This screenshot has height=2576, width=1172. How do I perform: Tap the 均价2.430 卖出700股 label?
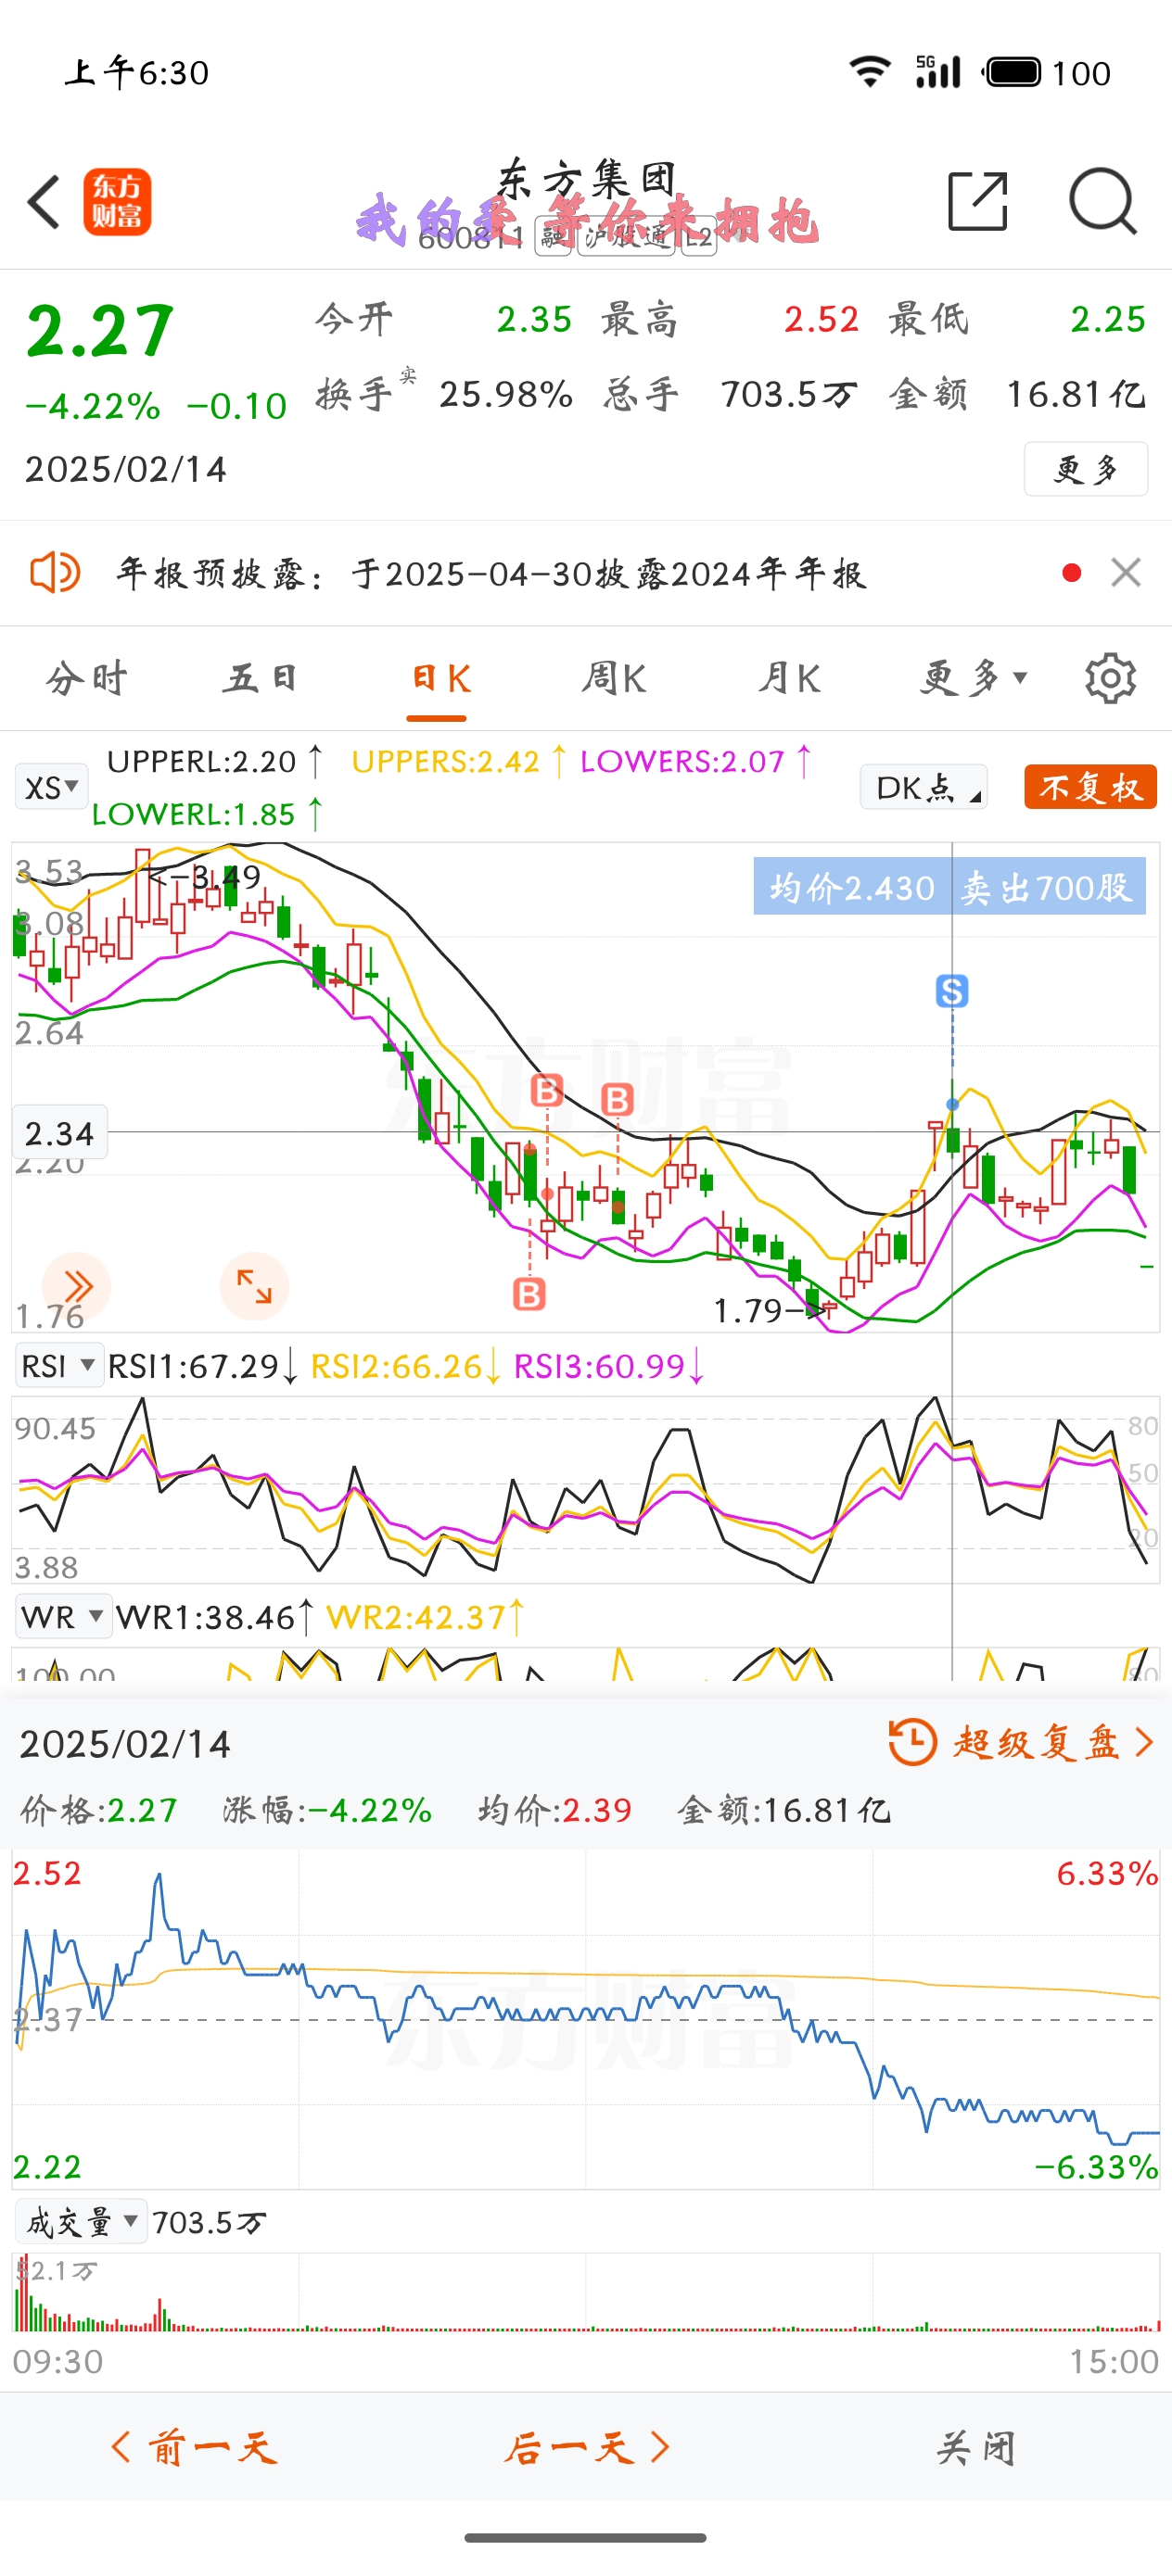coord(949,886)
